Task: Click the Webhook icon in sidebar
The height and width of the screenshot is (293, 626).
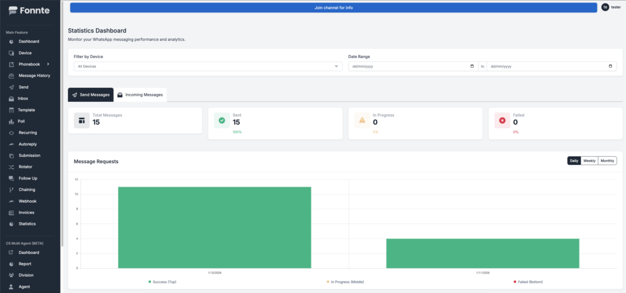Action: (12, 201)
